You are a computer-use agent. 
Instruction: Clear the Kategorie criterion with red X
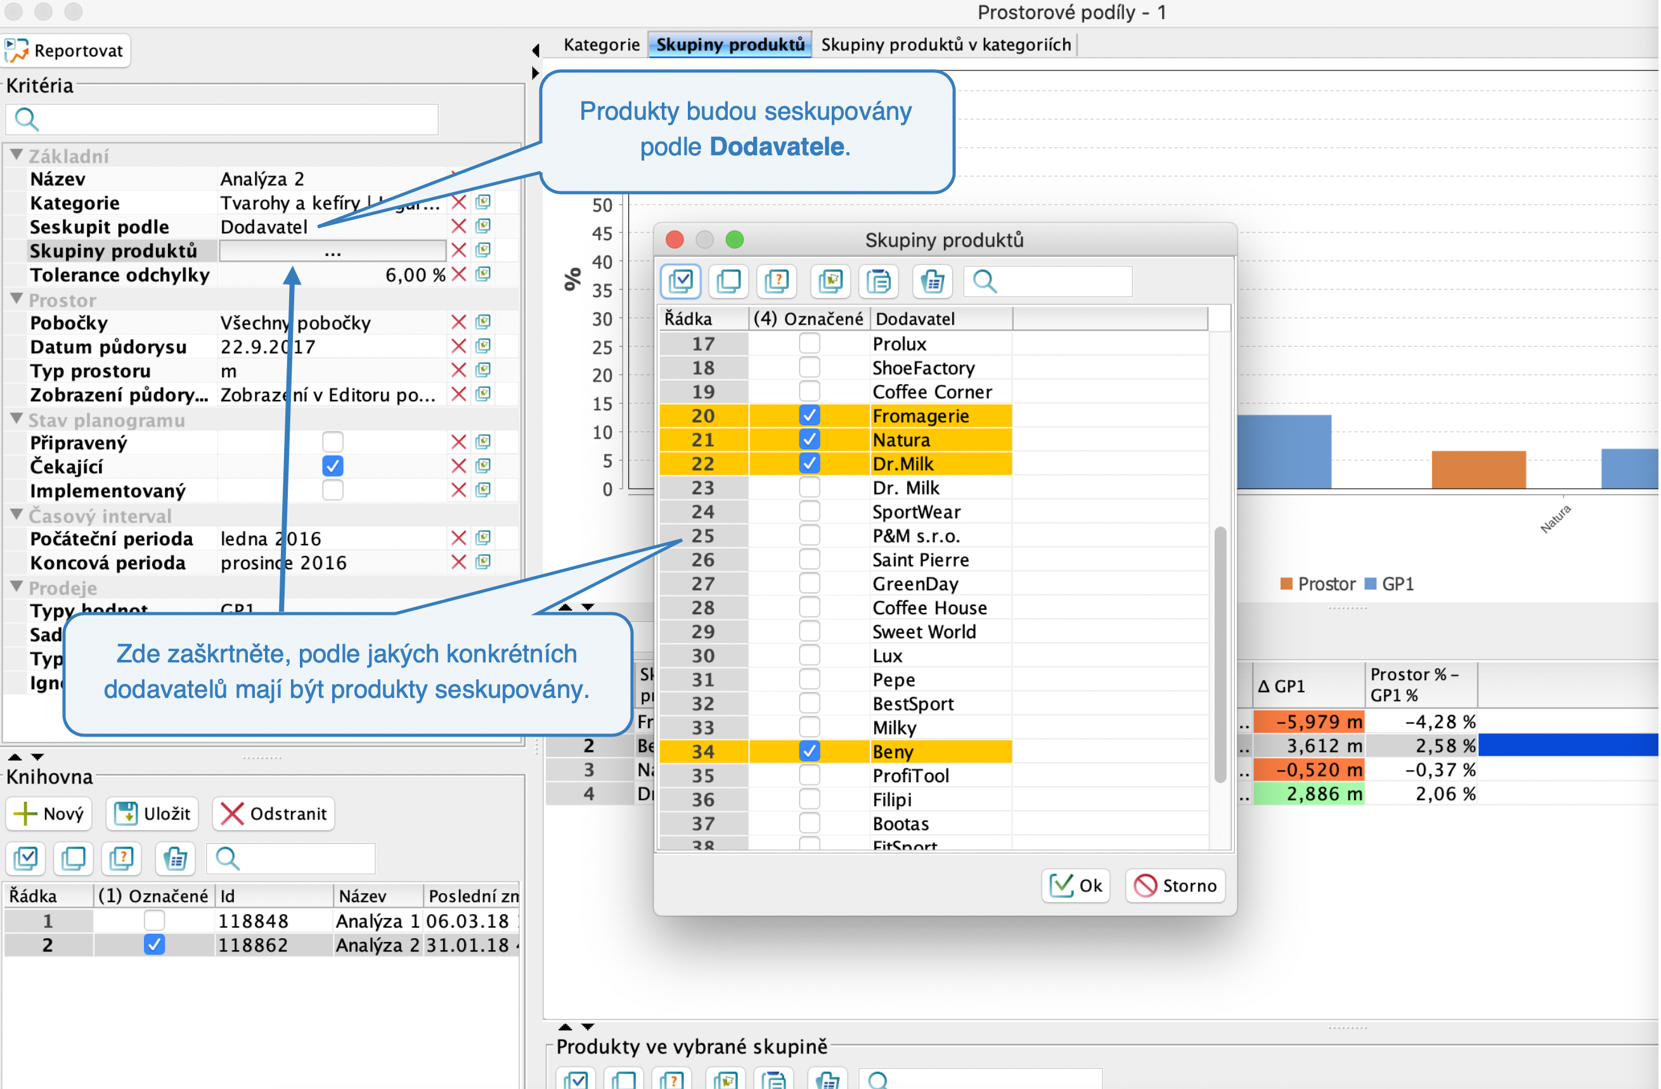coord(458,202)
